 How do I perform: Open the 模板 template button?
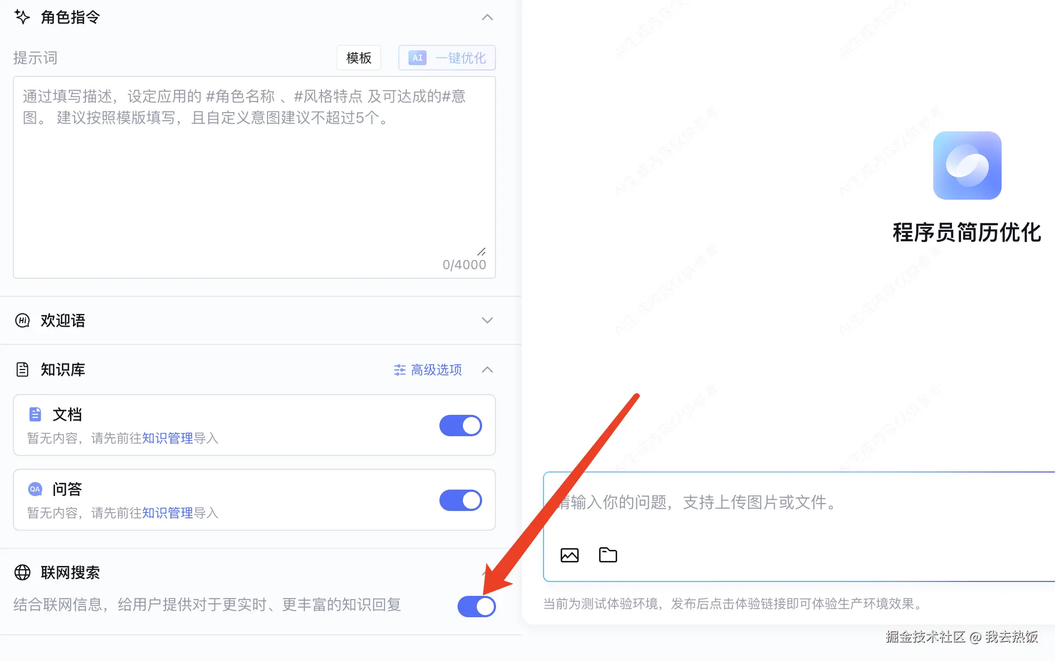pyautogui.click(x=359, y=58)
